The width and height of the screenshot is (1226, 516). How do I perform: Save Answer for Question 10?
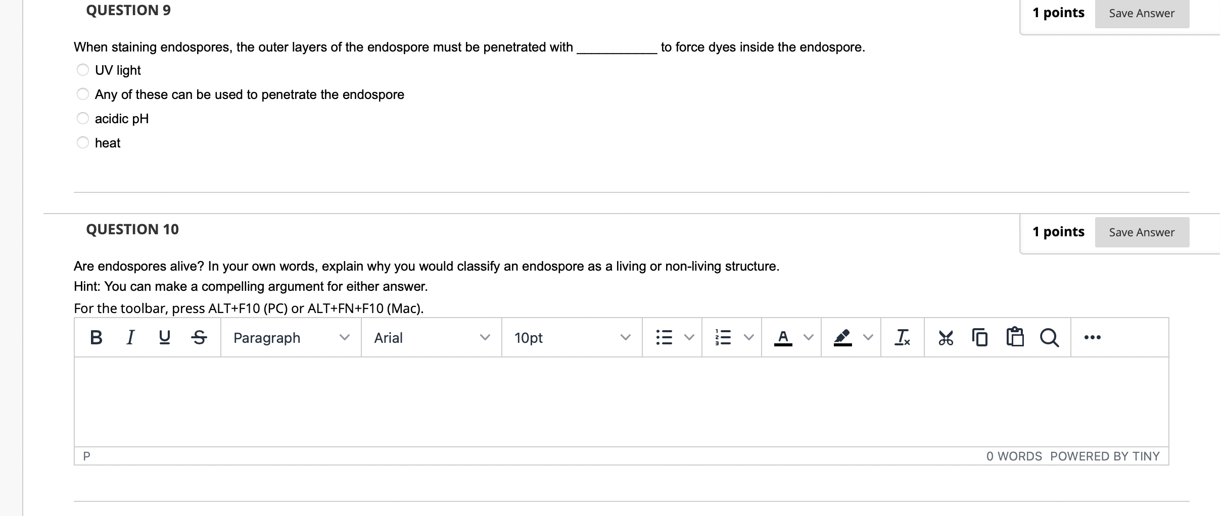[1142, 232]
